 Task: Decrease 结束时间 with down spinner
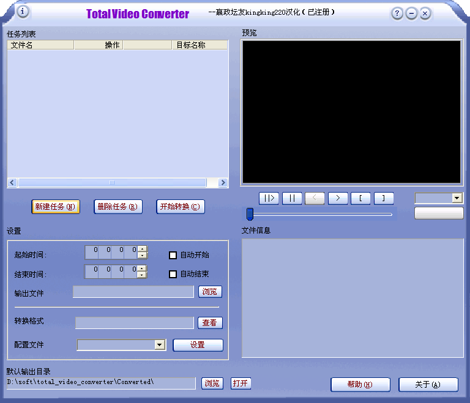tap(142, 275)
